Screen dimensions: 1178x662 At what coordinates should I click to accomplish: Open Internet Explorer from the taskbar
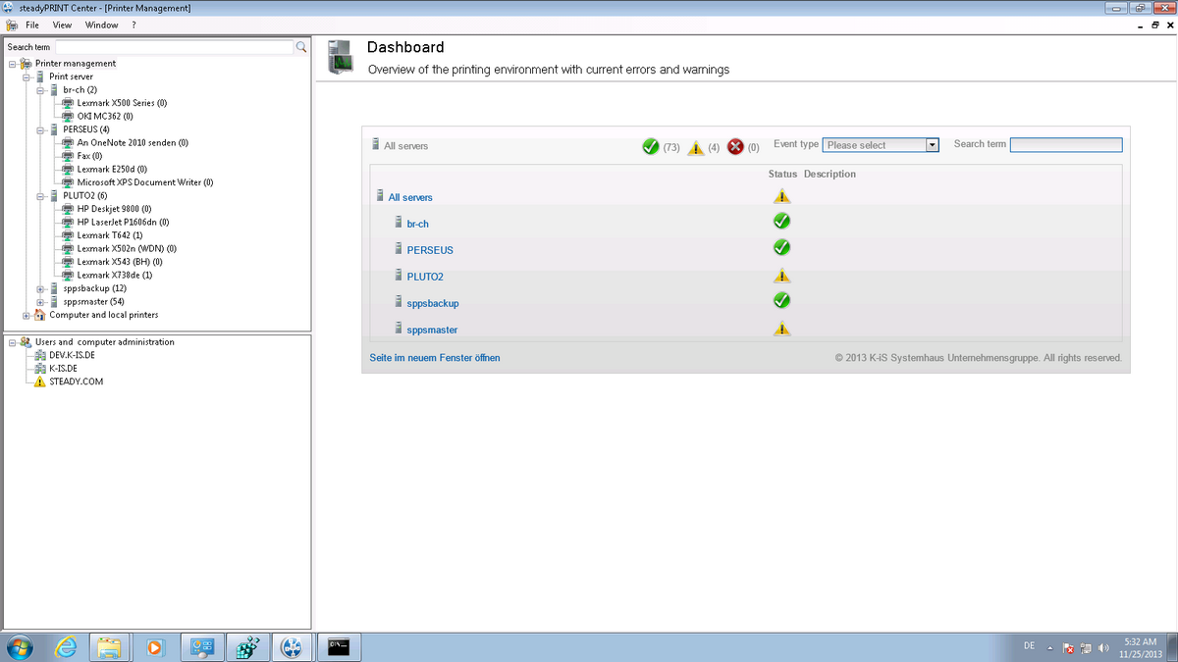click(67, 646)
